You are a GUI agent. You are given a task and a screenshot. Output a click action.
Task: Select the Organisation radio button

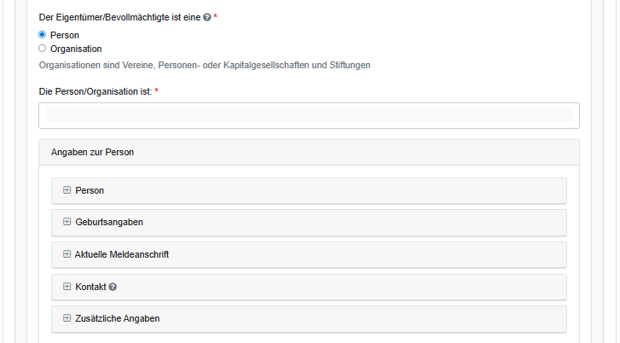pos(43,49)
